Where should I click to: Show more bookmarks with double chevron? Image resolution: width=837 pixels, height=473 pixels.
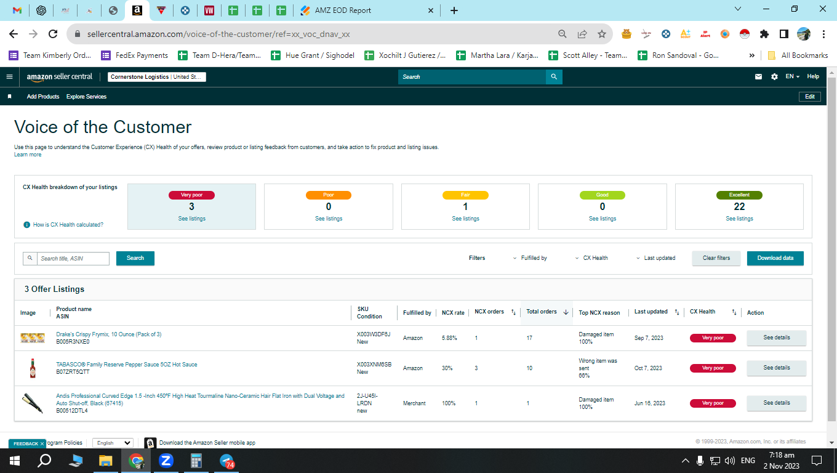[x=752, y=55]
